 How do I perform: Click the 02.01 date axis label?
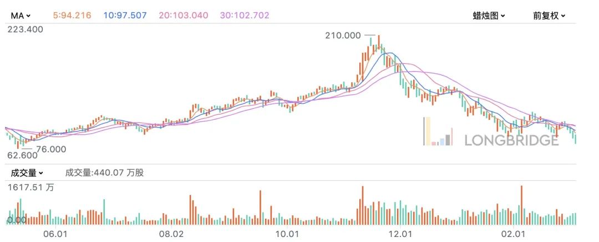[512, 233]
